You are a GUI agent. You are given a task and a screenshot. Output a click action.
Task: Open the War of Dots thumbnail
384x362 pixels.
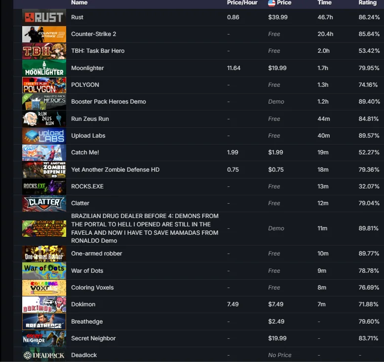coord(44,271)
